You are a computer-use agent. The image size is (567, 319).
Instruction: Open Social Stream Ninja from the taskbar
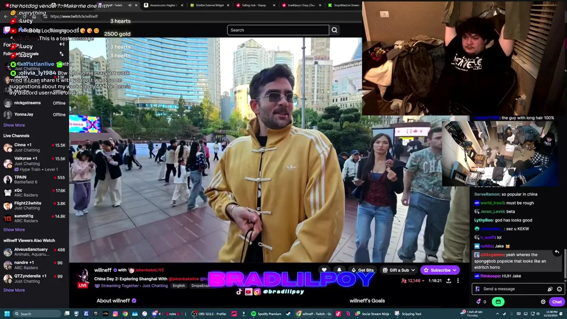(x=373, y=314)
